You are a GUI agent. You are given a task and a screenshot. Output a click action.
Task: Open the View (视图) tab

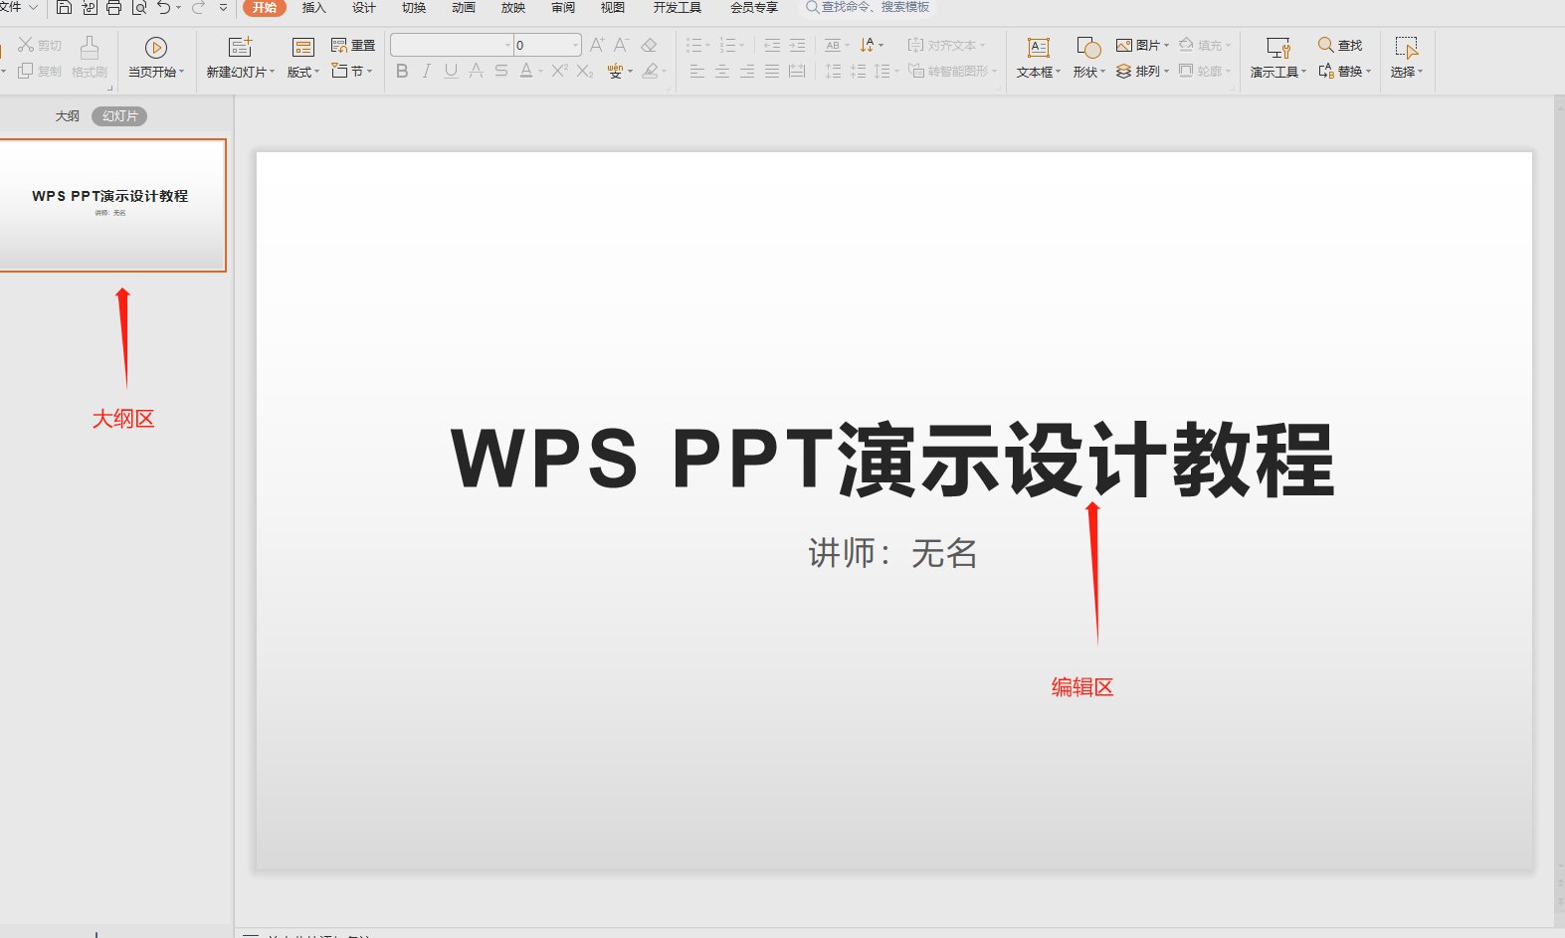[613, 8]
